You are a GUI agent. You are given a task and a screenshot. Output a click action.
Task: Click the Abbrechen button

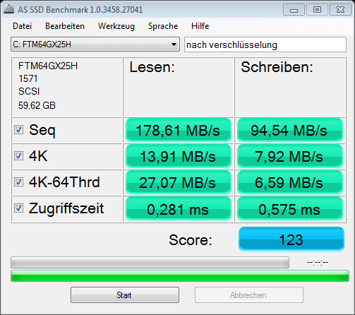pyautogui.click(x=249, y=295)
